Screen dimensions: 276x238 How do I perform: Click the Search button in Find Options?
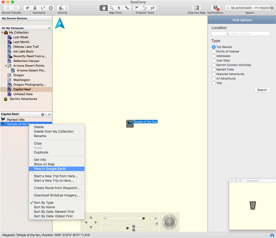[262, 90]
